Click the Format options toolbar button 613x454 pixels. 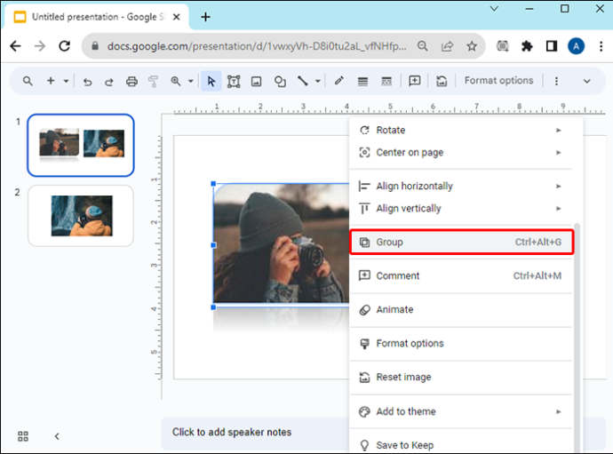(x=498, y=81)
